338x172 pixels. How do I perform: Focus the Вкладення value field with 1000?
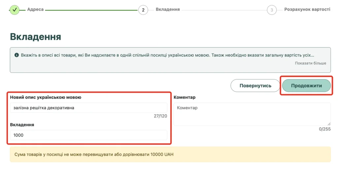88,135
